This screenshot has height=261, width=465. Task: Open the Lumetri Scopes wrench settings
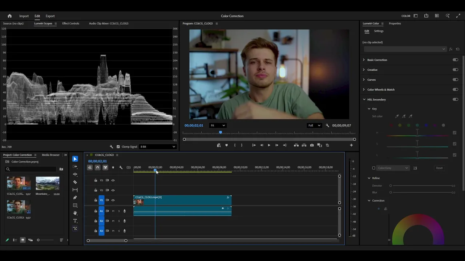[x=112, y=147]
